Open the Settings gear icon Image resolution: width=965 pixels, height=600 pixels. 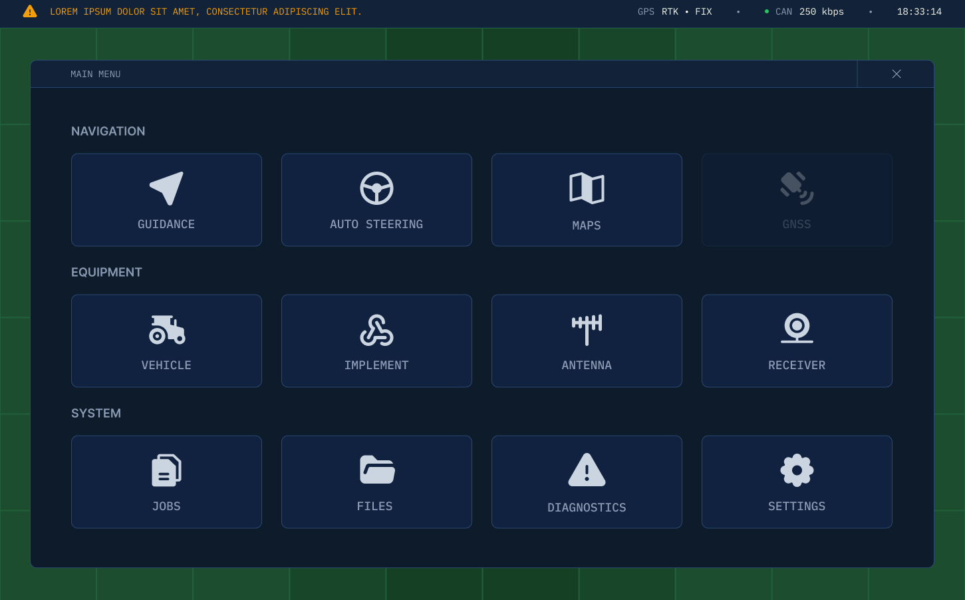coord(797,470)
